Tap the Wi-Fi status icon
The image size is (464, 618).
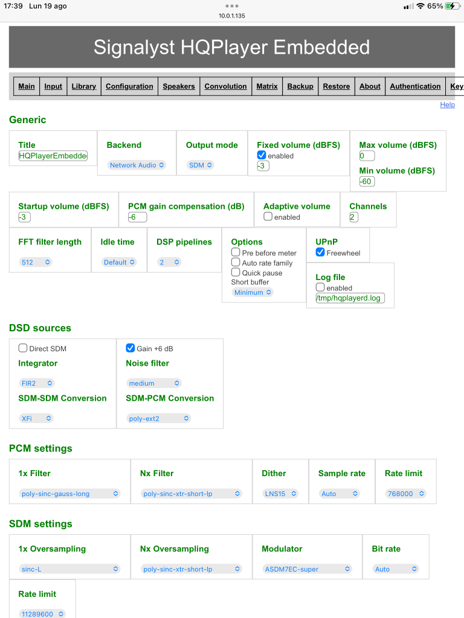pyautogui.click(x=420, y=6)
